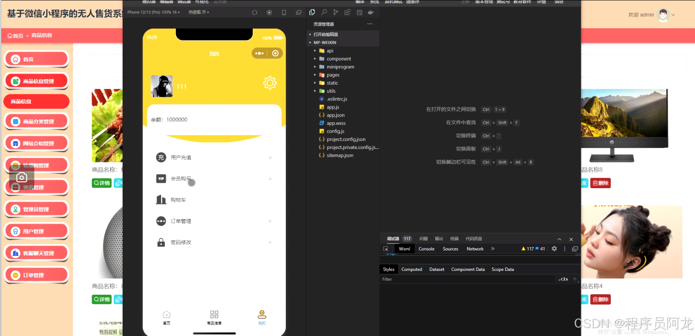This screenshot has width=695, height=336.
Task: Detach simulator with the separate window icon
Action: pyautogui.click(x=299, y=13)
